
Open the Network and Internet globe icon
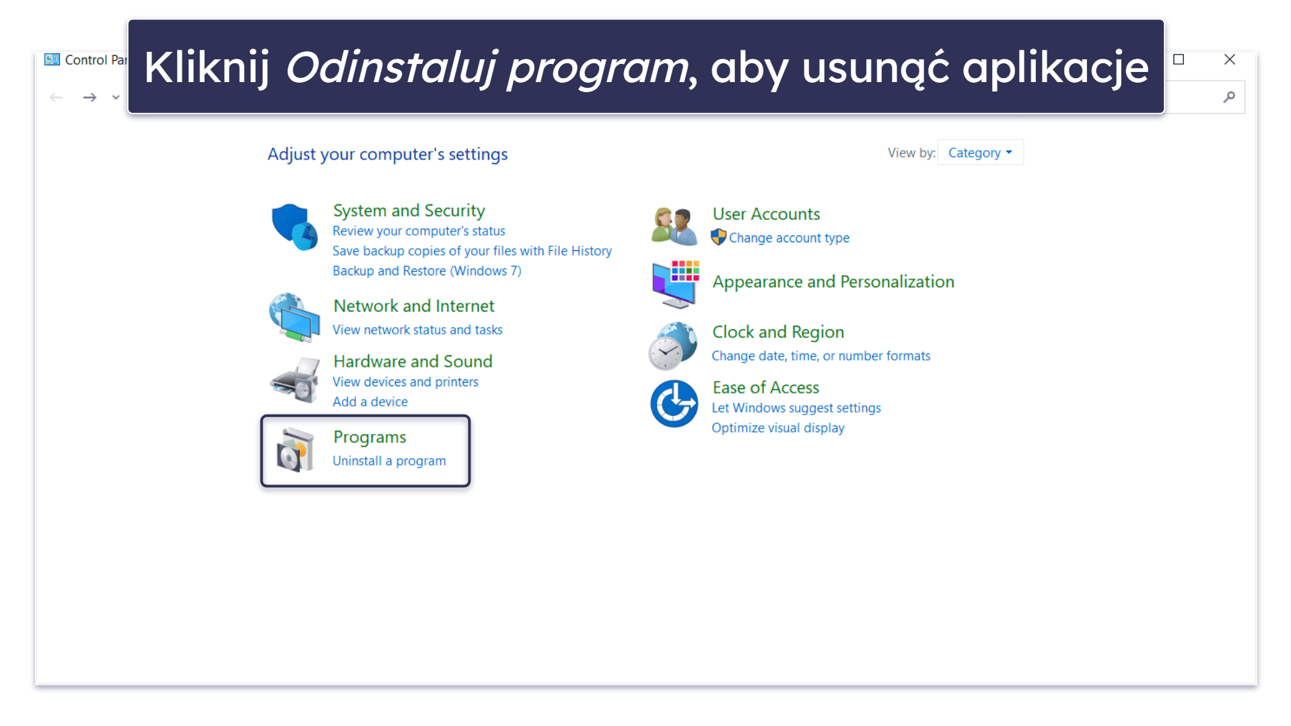pos(294,317)
